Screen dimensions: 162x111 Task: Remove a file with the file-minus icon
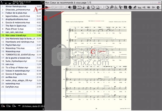click(x=14, y=106)
